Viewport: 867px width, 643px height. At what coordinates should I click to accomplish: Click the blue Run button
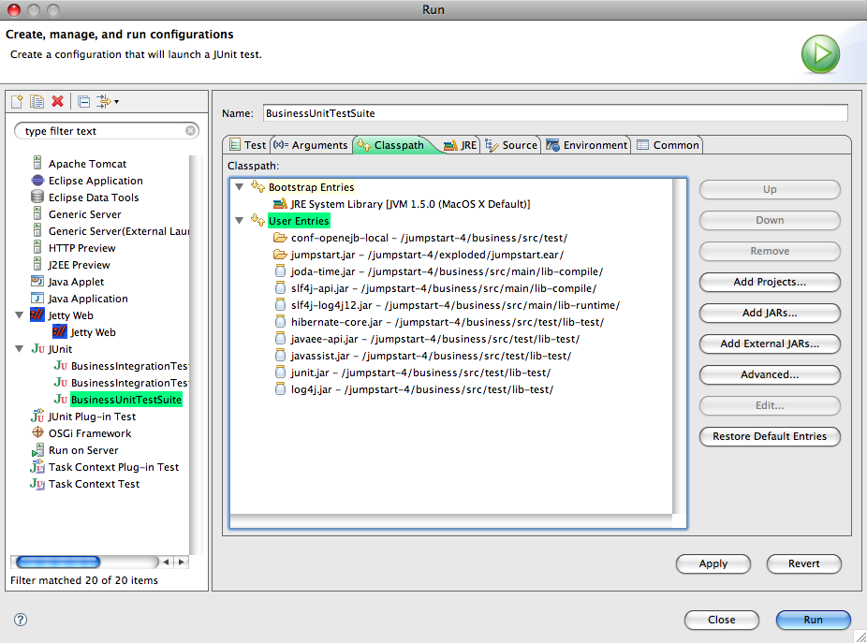point(814,620)
